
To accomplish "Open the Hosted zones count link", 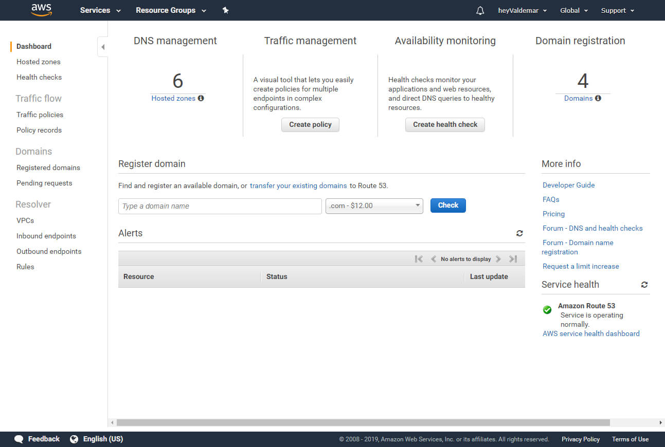I will (x=173, y=98).
